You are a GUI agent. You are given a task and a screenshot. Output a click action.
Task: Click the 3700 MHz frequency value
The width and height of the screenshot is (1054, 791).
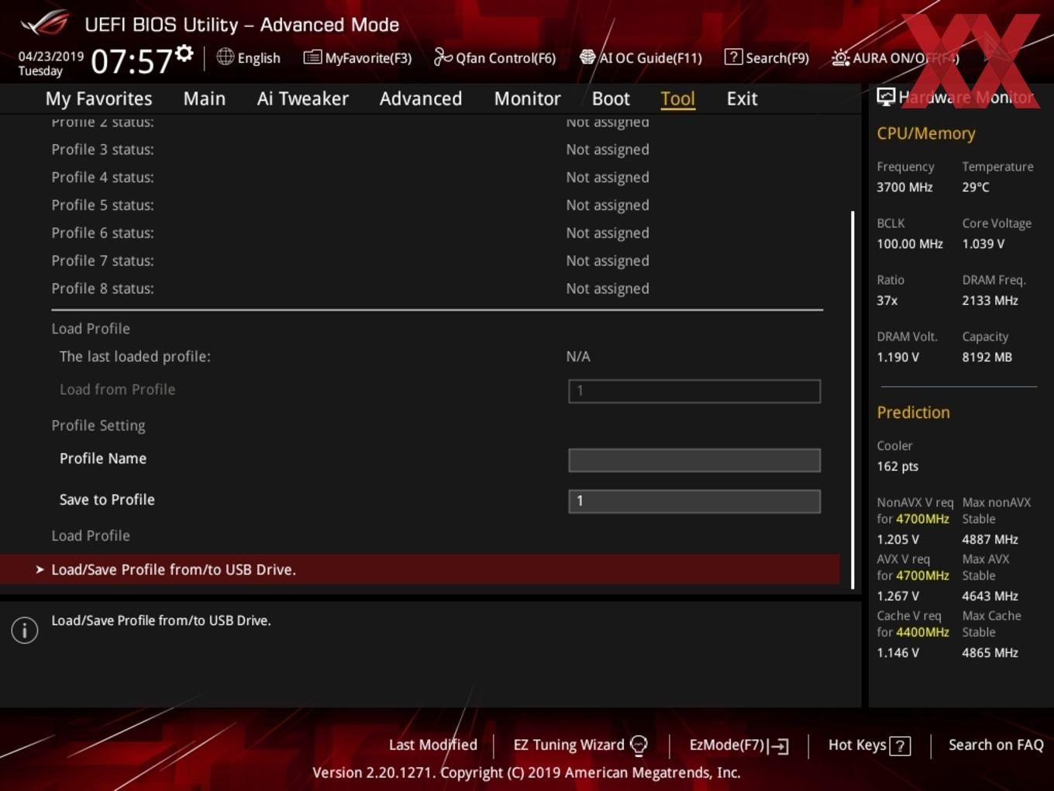click(x=904, y=187)
